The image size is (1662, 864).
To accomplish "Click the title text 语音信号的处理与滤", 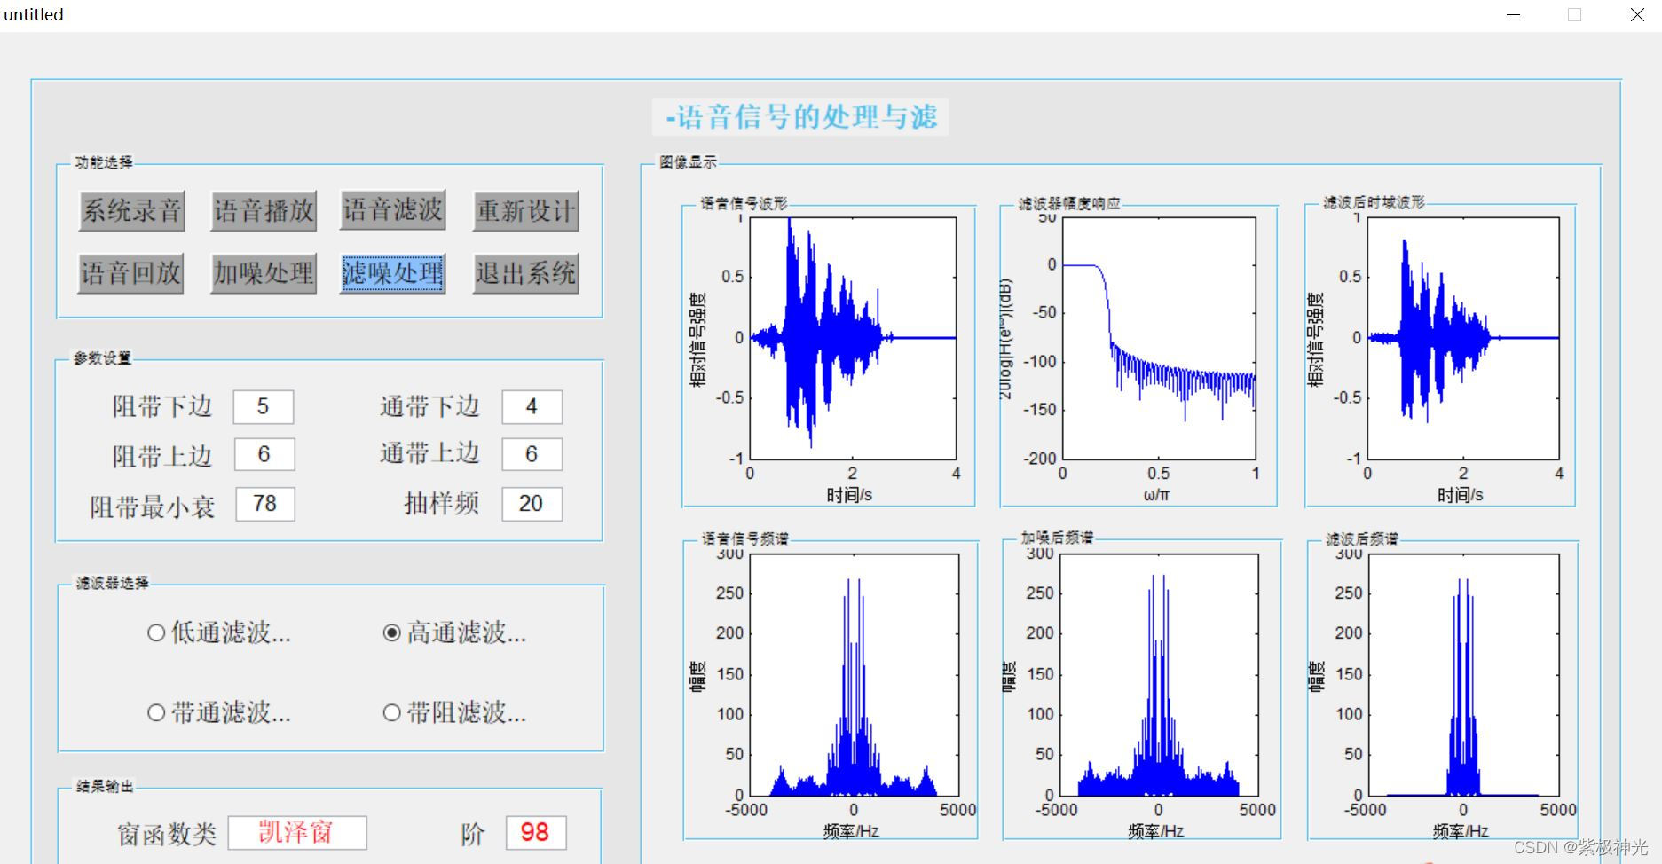I will tap(800, 117).
